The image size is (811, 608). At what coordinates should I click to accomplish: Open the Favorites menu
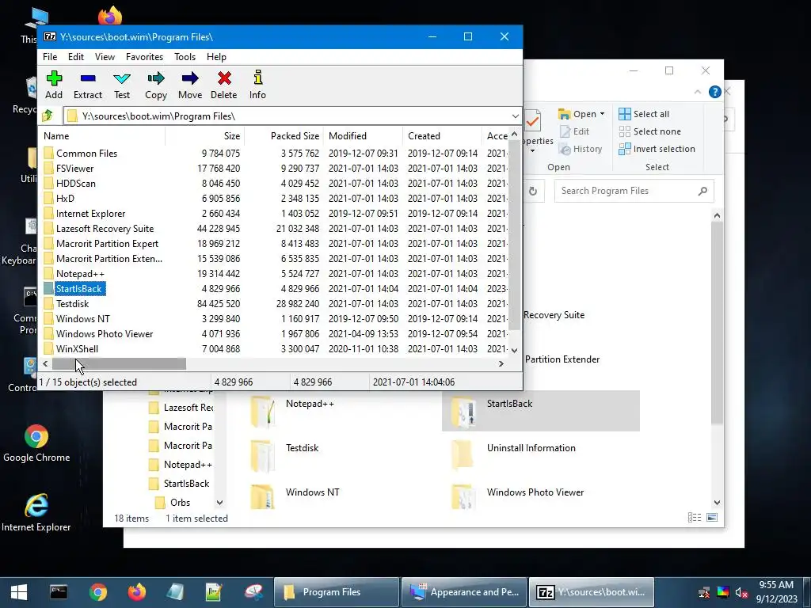click(x=144, y=57)
